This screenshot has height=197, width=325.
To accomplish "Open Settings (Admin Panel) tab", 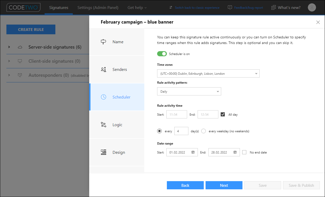I will tap(98, 7).
